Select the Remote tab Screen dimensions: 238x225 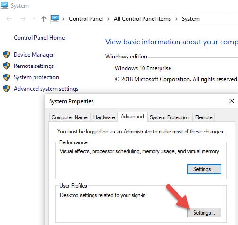pyautogui.click(x=204, y=117)
